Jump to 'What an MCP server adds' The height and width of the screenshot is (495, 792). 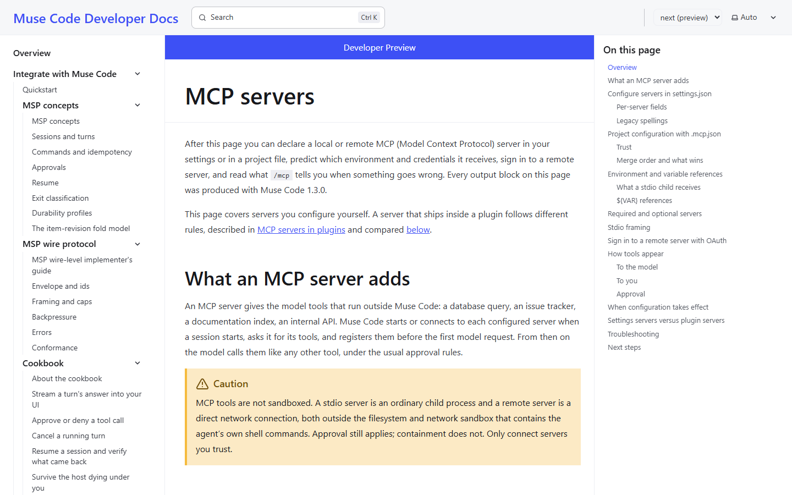pos(648,80)
